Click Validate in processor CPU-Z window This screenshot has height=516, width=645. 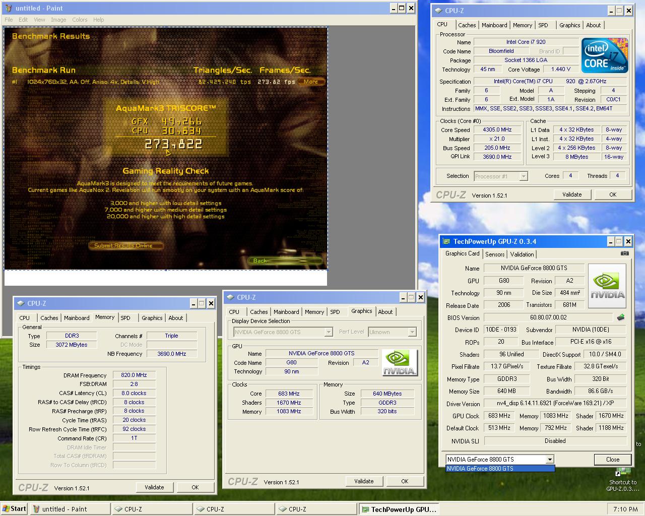572,195
